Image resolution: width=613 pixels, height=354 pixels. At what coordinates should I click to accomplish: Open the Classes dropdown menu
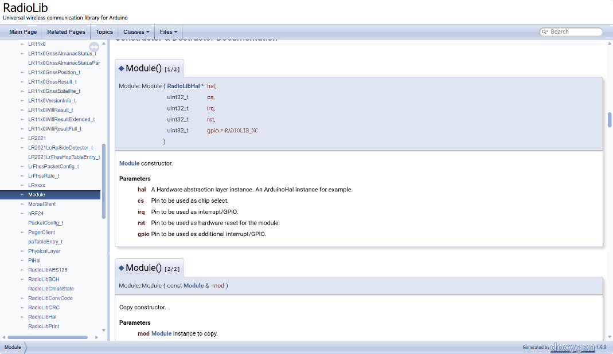pos(136,32)
